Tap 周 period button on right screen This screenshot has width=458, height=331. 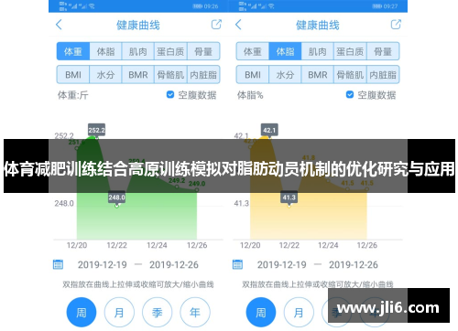(261, 313)
